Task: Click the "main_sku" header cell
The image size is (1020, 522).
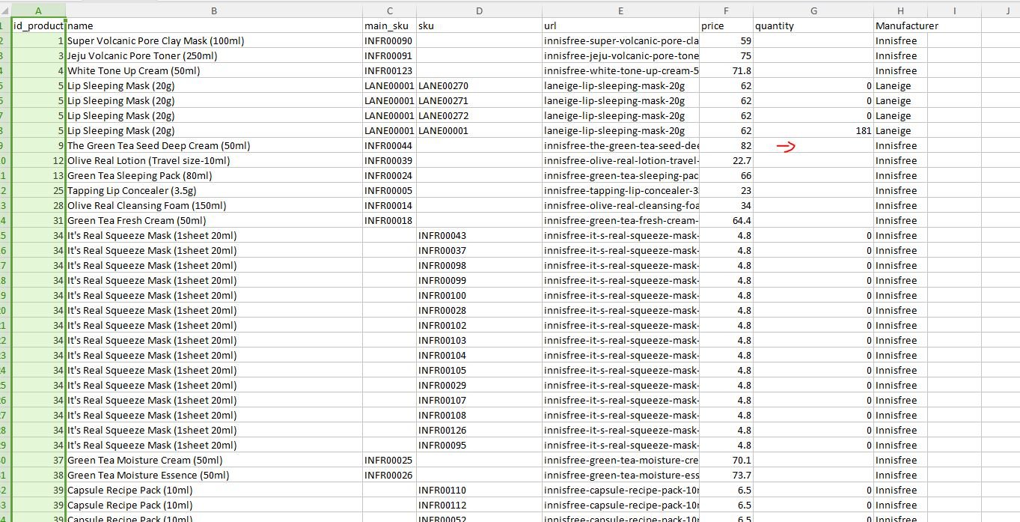Action: click(389, 25)
